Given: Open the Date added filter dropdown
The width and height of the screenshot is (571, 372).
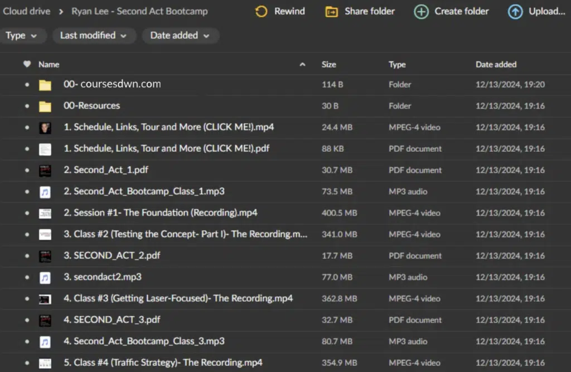Looking at the screenshot, I should (x=180, y=36).
